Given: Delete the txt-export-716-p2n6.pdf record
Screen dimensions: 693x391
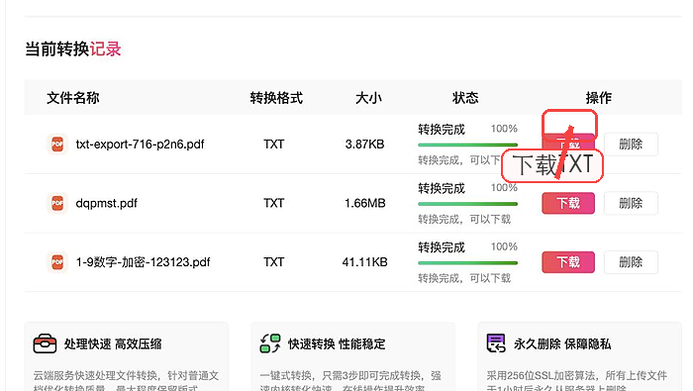Looking at the screenshot, I should 631,145.
